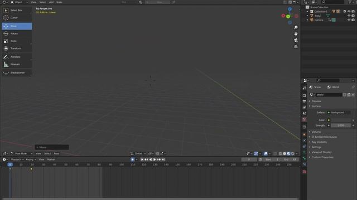Toggle visibility eye for Camera
This screenshot has width=357, height=200.
pyautogui.click(x=349, y=20)
